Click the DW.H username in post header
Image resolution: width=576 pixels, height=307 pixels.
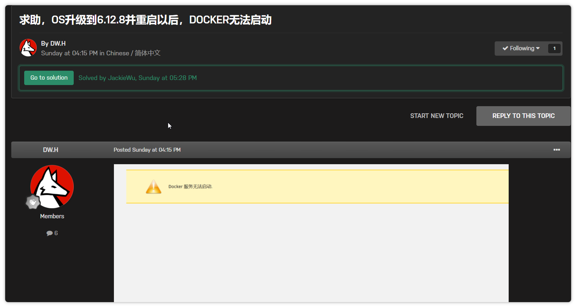[50, 150]
